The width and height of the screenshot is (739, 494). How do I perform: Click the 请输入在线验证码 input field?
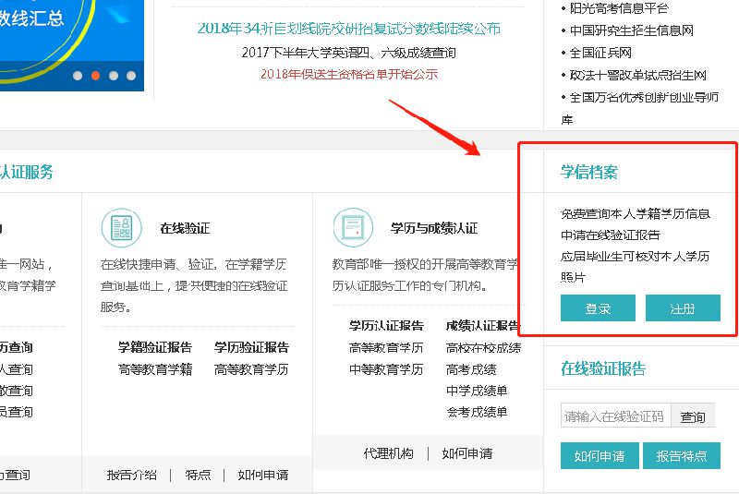click(x=615, y=416)
